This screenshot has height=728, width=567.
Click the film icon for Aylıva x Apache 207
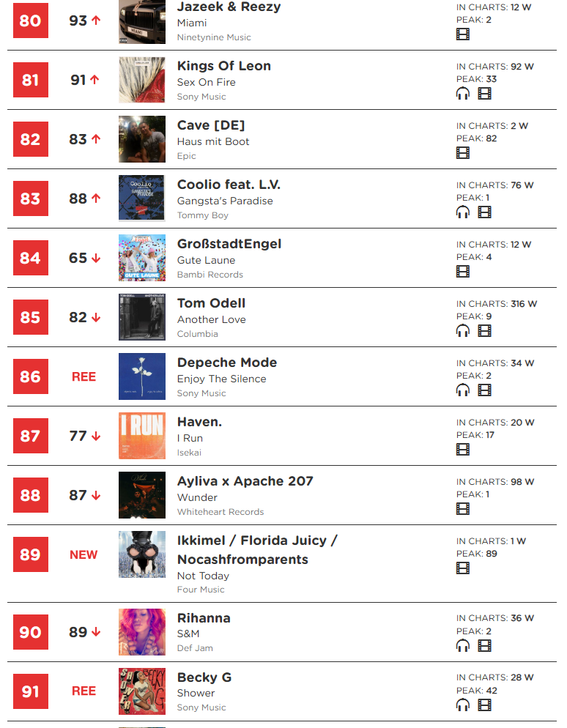pos(463,508)
